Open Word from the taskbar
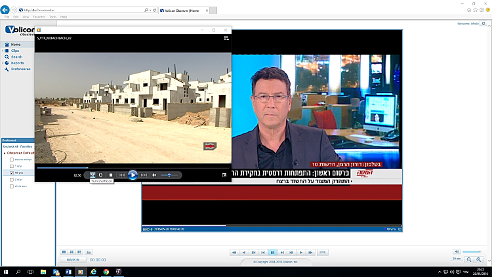Image resolution: width=492 pixels, height=277 pixels. [68, 272]
